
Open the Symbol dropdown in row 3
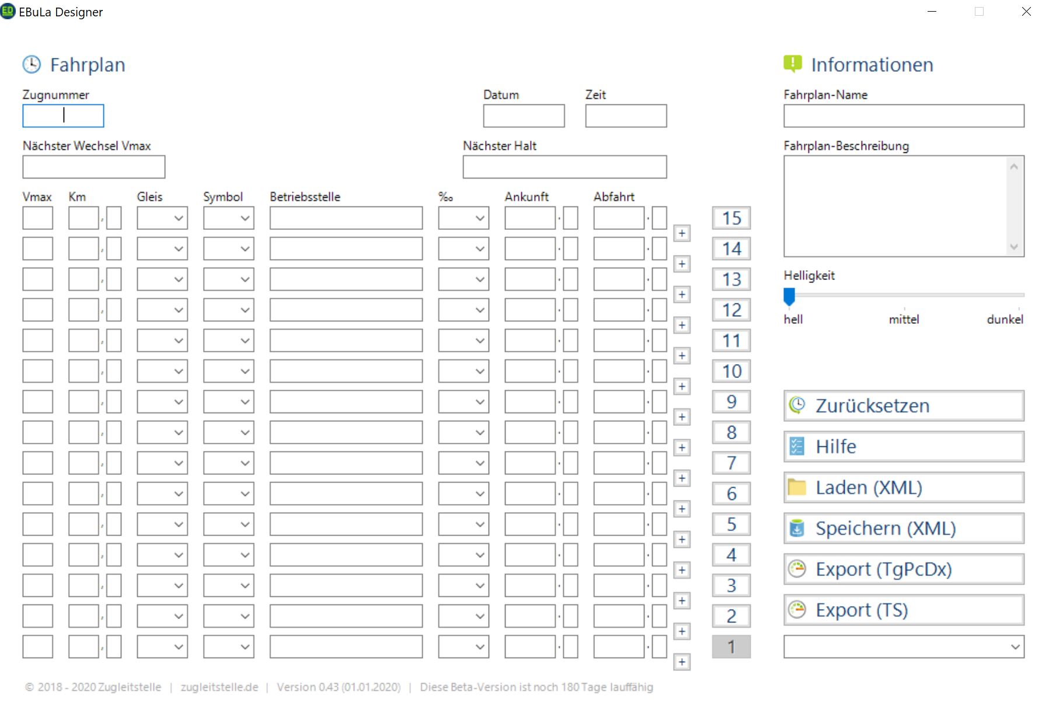[228, 586]
